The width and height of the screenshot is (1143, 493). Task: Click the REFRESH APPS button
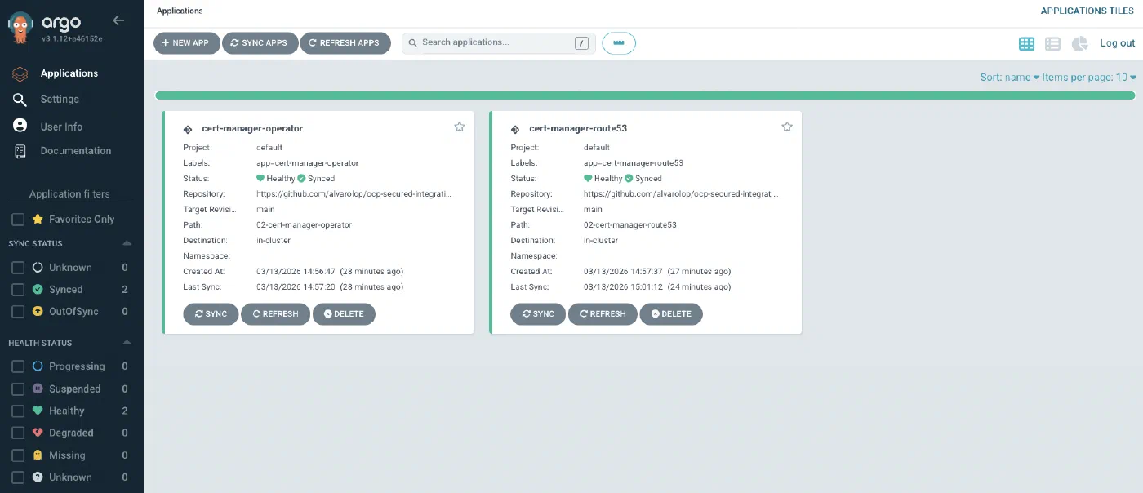(x=345, y=43)
